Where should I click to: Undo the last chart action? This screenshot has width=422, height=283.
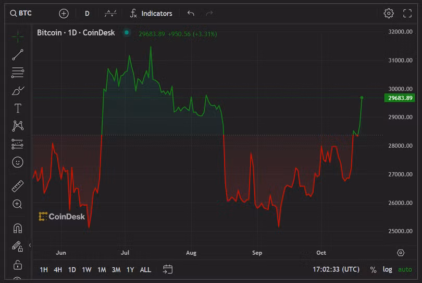191,13
